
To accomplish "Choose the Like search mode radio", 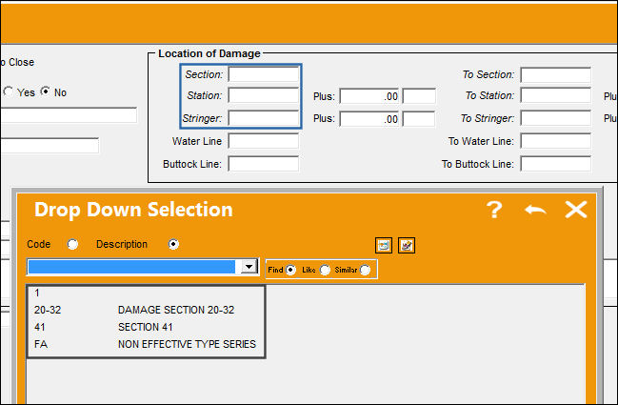I will point(325,270).
